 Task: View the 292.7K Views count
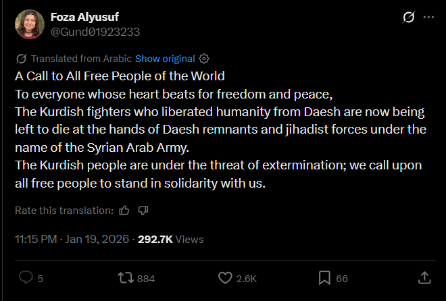pyautogui.click(x=170, y=239)
